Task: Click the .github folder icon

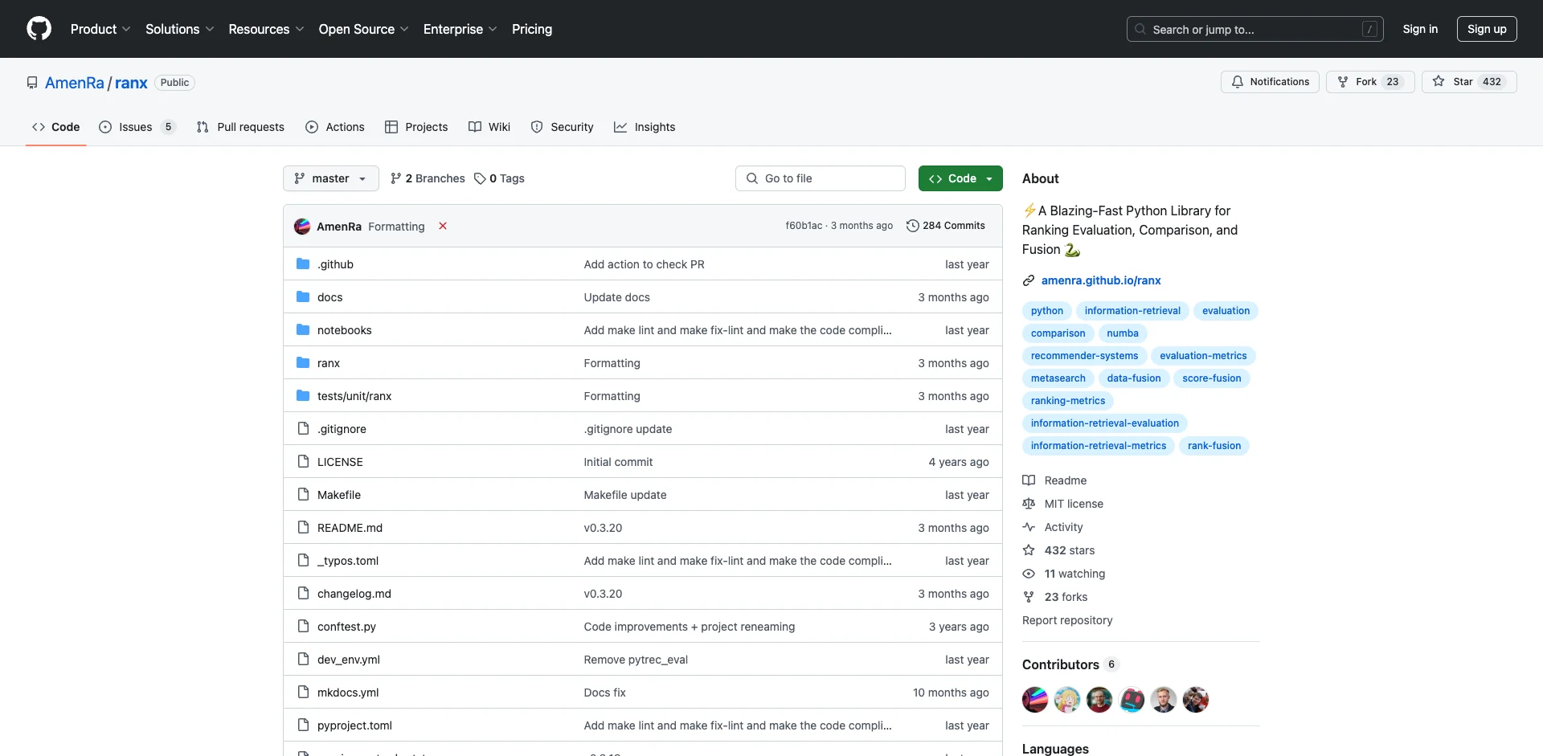Action: coord(303,264)
